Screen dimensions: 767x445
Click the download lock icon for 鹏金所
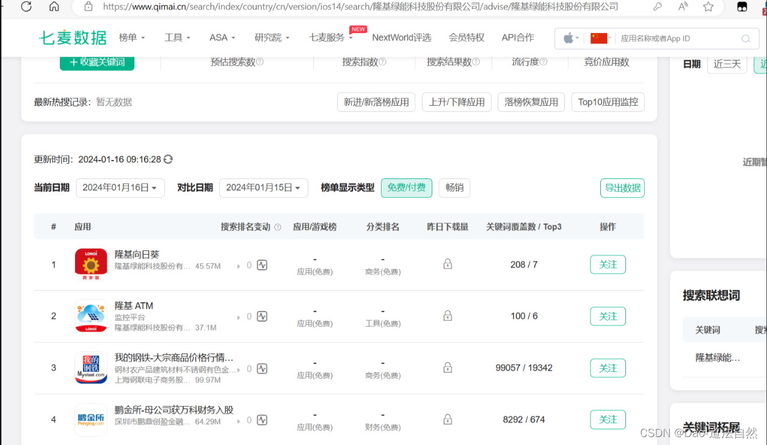click(x=448, y=419)
